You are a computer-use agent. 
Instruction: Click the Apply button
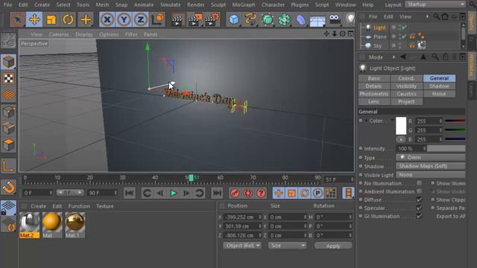click(333, 246)
